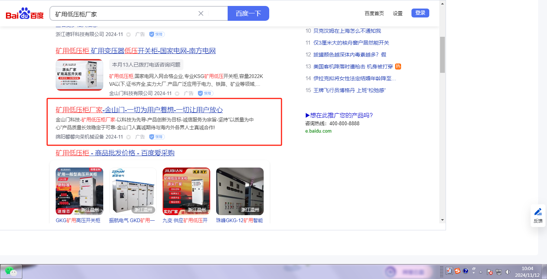This screenshot has width=547, height=279.
Task: Click the restore/options icon in language bar
Action: [x=474, y=269]
